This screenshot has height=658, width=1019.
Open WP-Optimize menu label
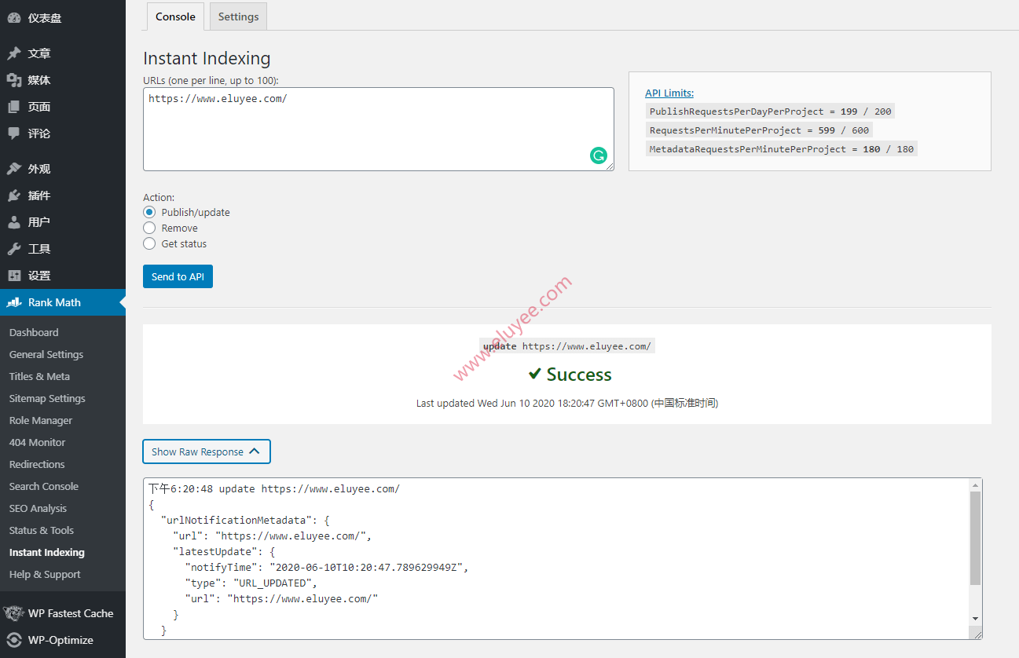(60, 640)
